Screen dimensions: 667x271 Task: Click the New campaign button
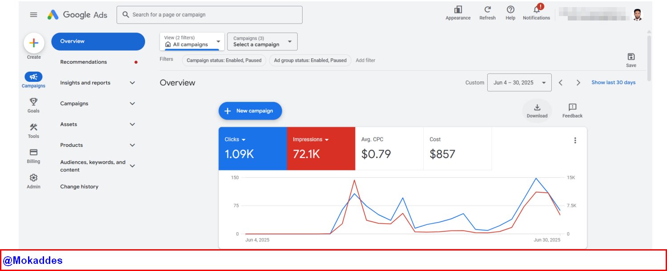(250, 111)
